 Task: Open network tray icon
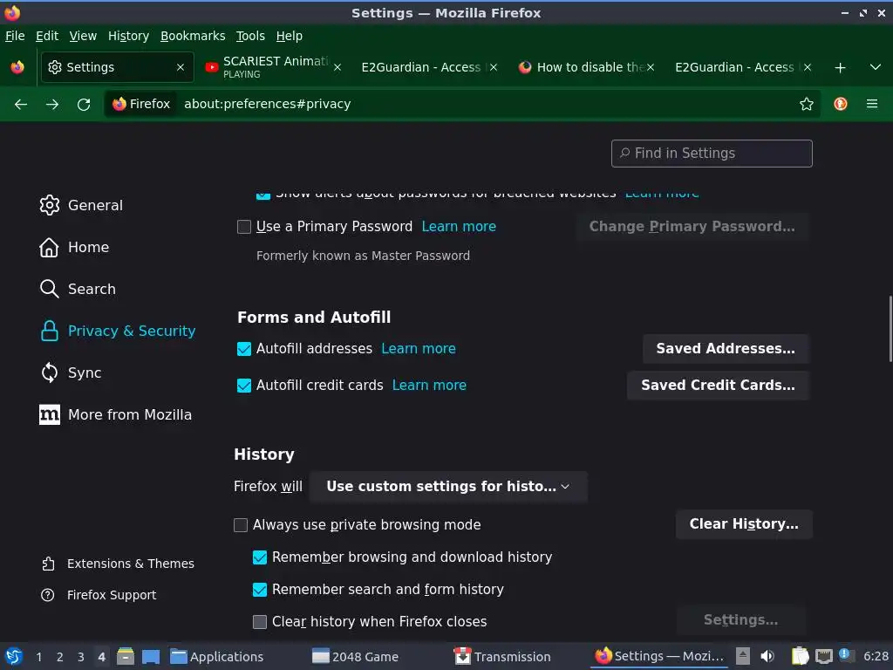(823, 656)
